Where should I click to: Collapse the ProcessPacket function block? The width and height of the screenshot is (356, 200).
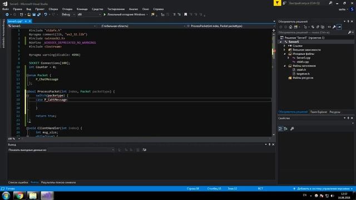pos(28,92)
